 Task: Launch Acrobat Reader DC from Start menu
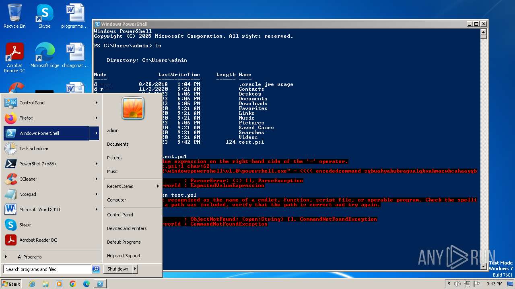(51, 240)
